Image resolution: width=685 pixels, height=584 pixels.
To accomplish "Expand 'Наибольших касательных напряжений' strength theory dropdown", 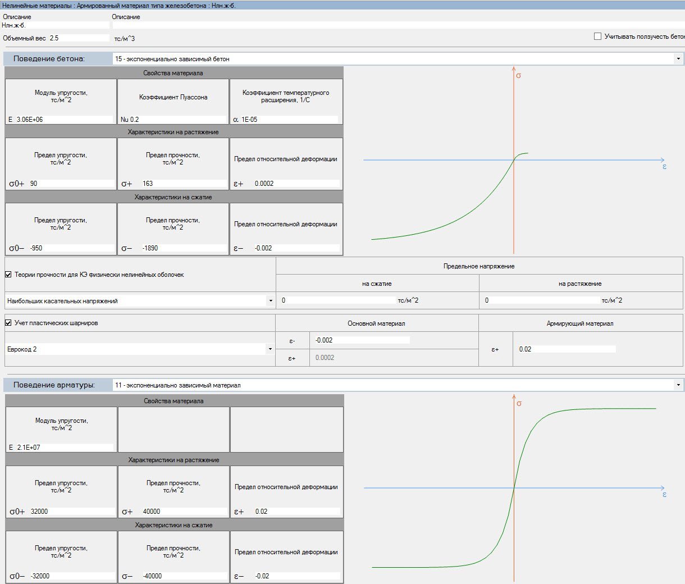I will tap(271, 301).
